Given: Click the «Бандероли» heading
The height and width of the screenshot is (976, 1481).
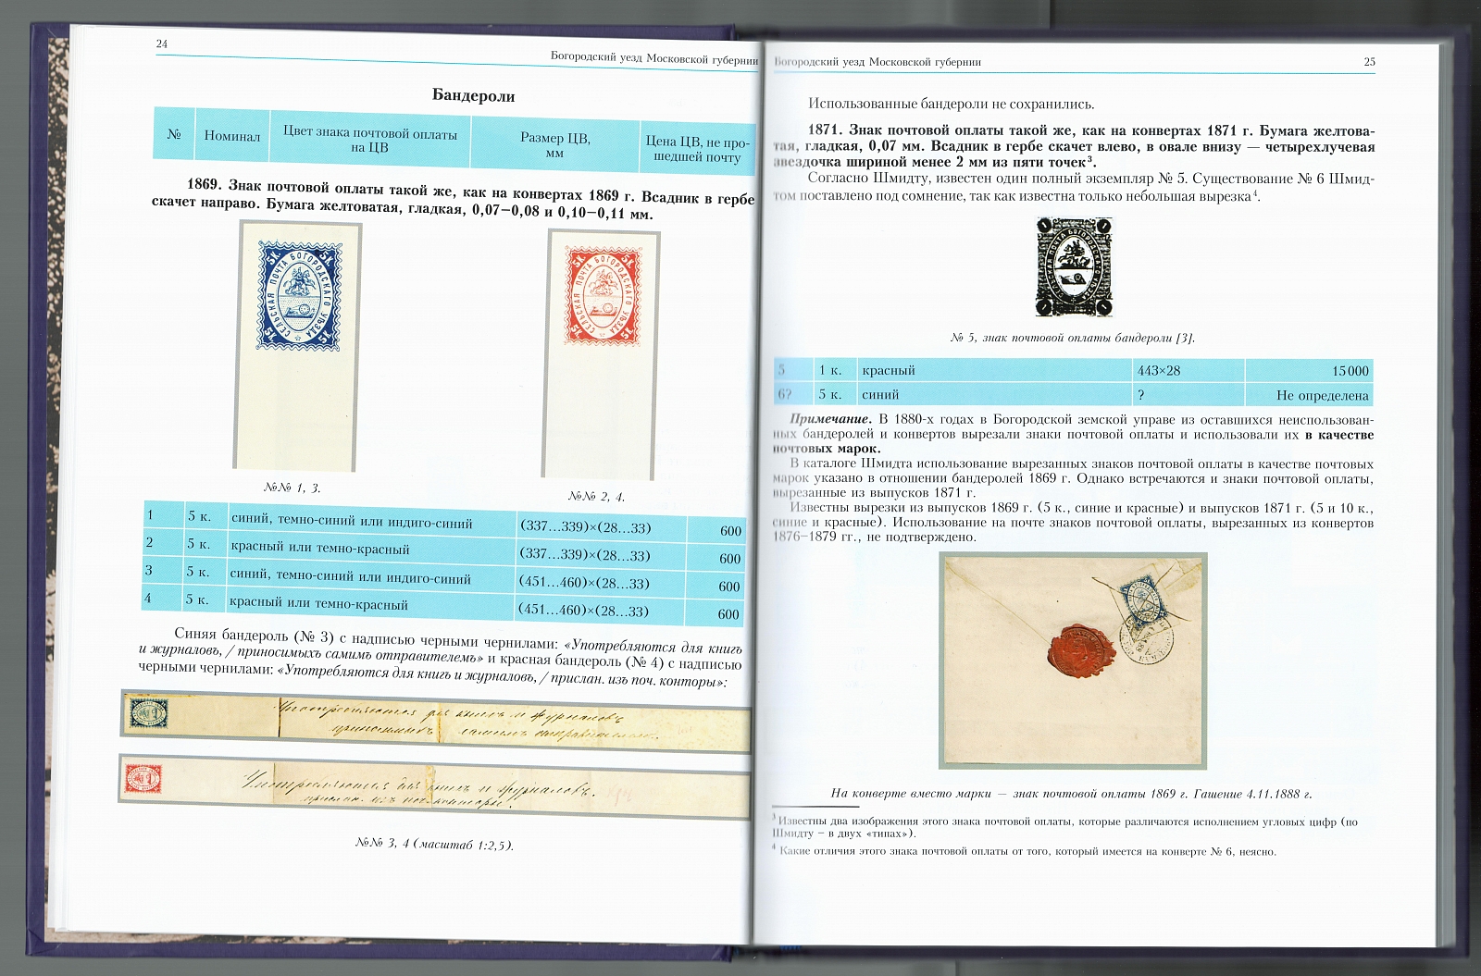Looking at the screenshot, I should (474, 96).
